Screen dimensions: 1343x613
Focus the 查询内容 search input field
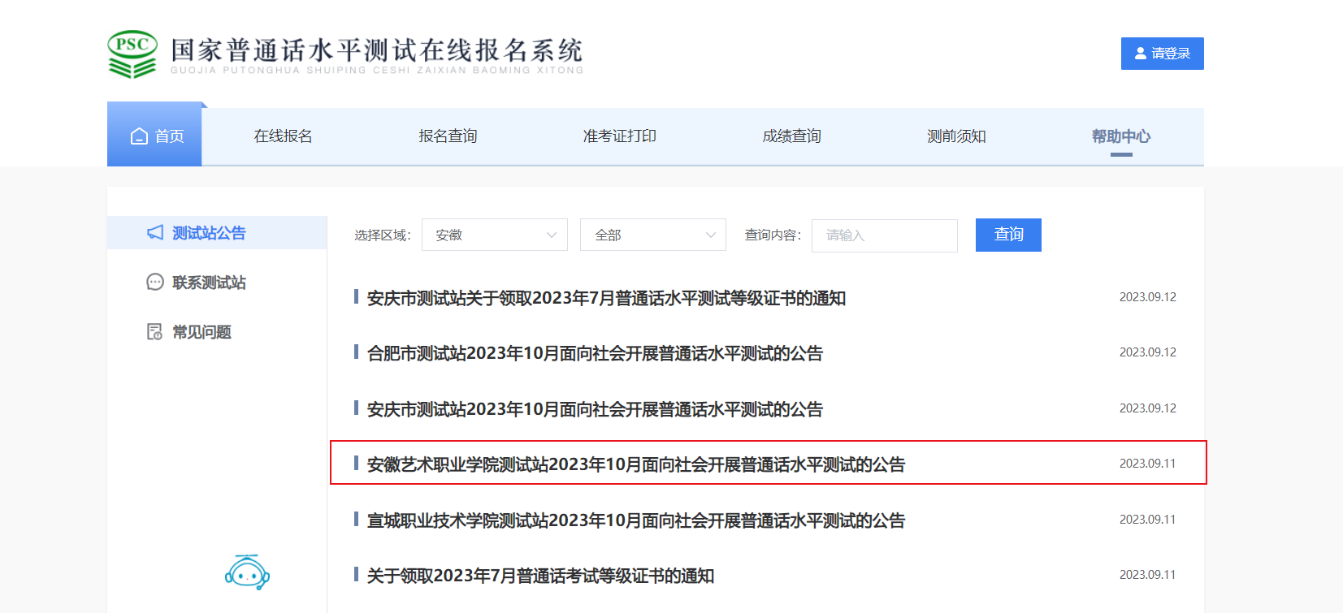click(885, 235)
